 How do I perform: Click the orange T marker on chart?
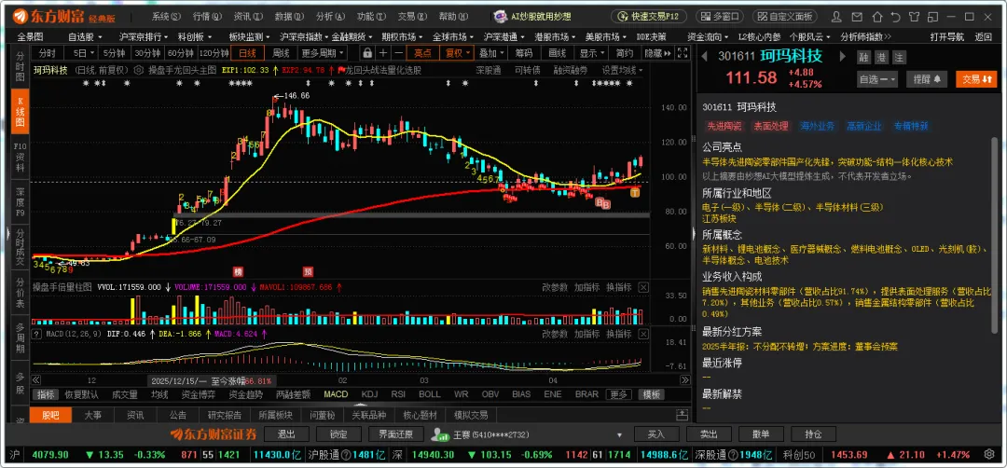635,191
